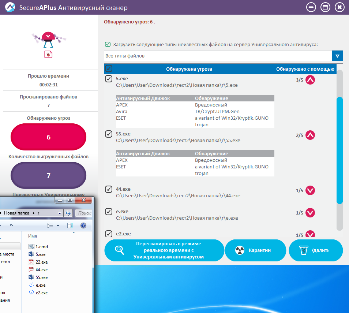
Task: Select the e2.exe file icon in Explorer
Action: (x=31, y=293)
